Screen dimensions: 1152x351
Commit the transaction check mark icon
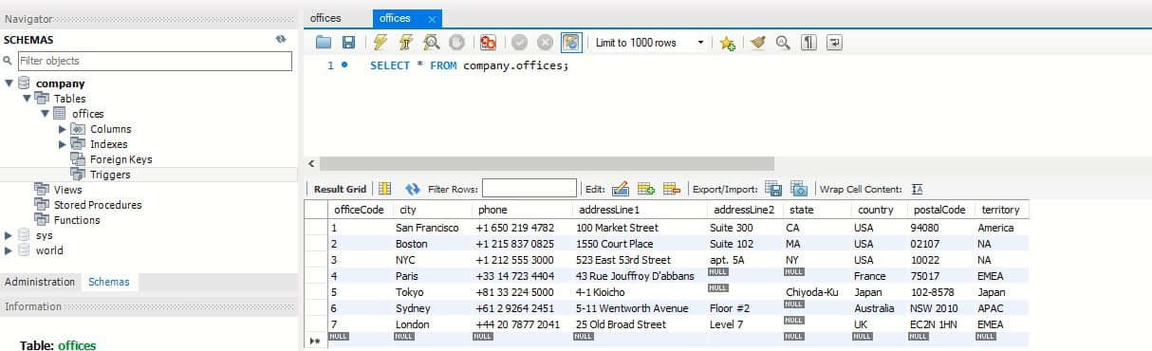click(520, 43)
